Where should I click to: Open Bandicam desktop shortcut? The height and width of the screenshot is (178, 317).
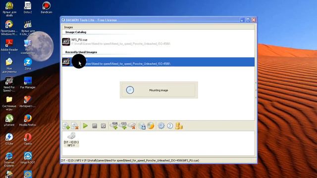click(x=46, y=8)
